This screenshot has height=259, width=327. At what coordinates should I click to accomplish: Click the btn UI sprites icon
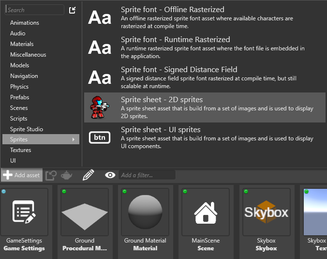pos(100,137)
